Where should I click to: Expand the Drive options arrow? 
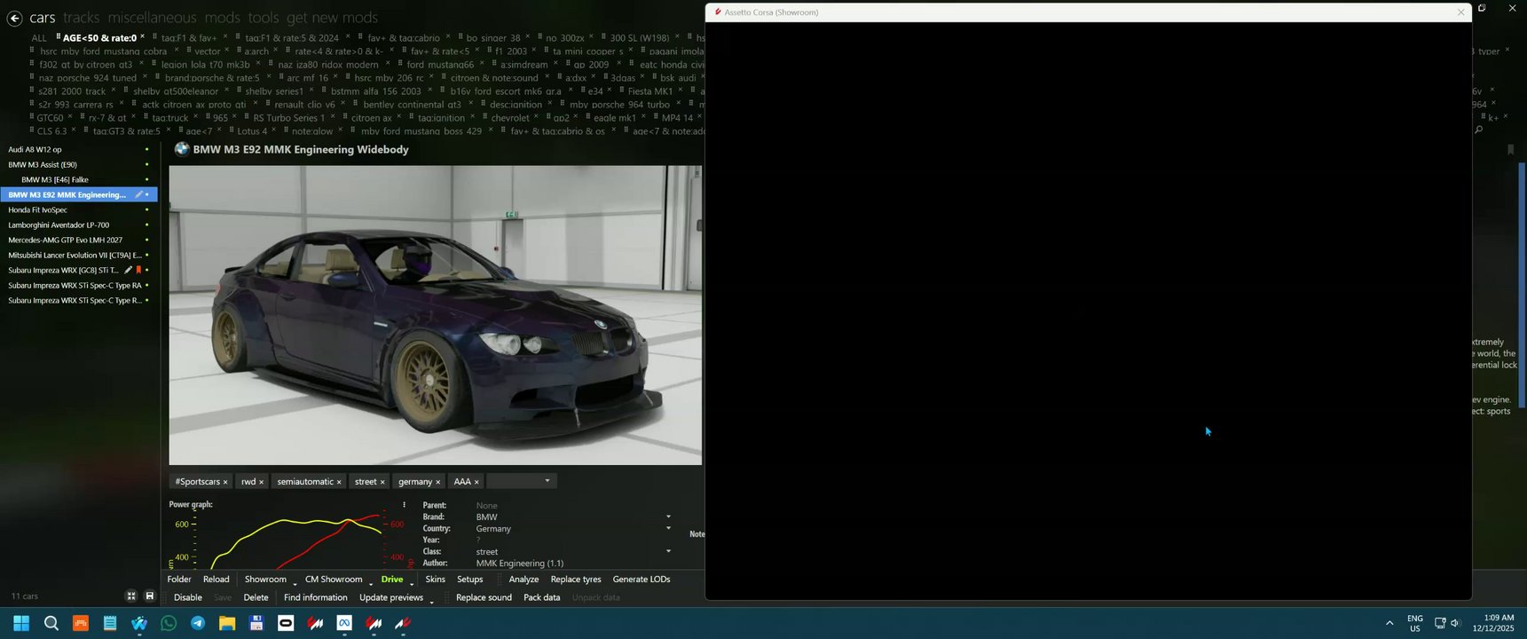point(412,583)
